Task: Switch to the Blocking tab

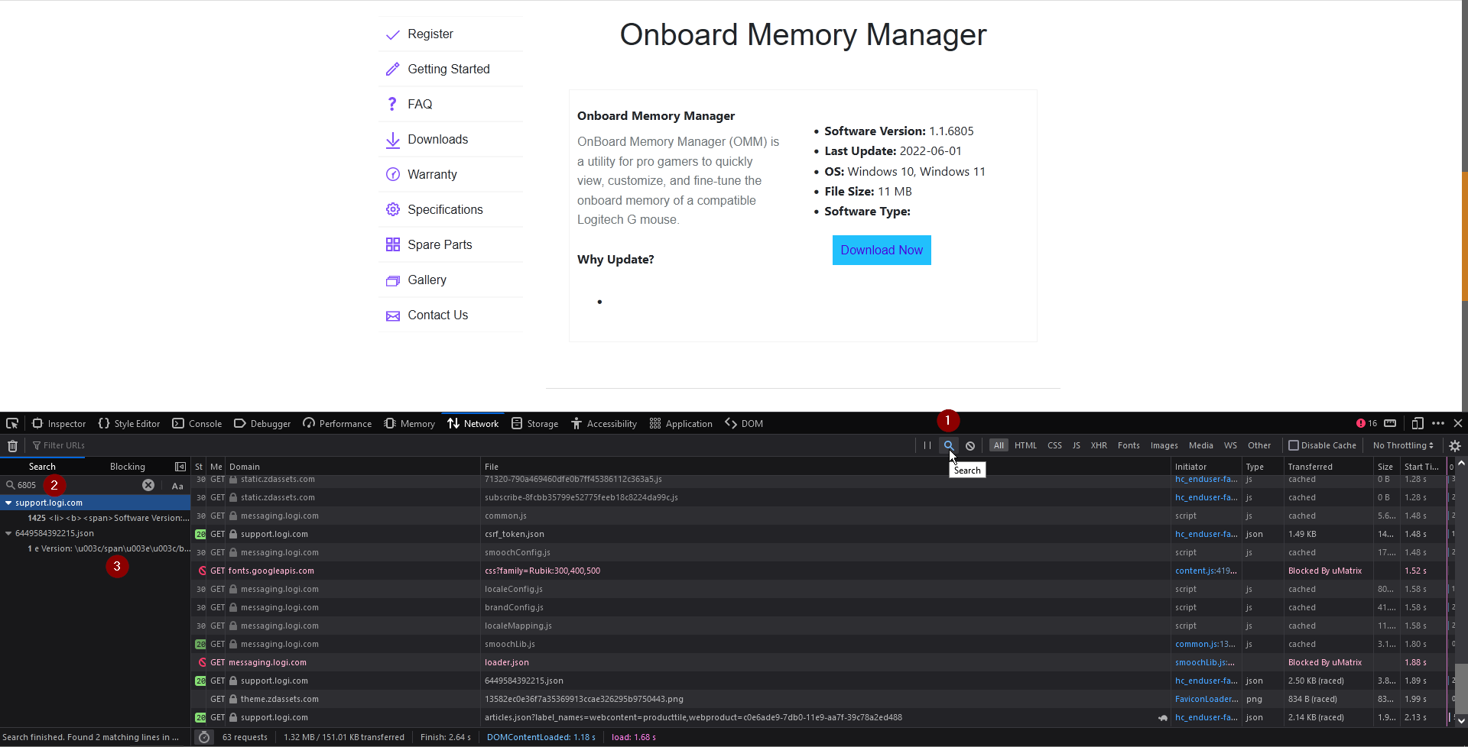Action: pyautogui.click(x=128, y=466)
